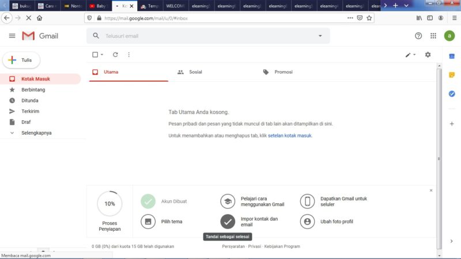461x259 pixels.
Task: Switch to the WELCOME browser tab
Action: (175, 6)
